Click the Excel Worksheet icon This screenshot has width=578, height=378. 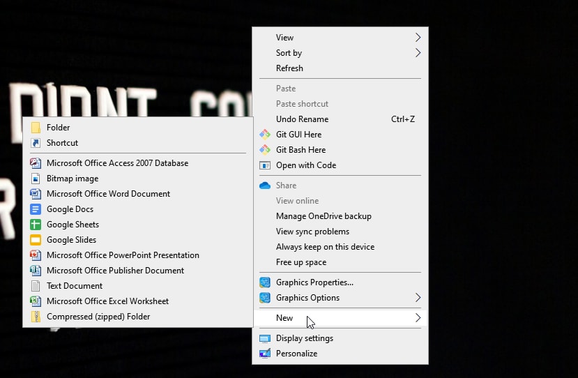click(x=36, y=301)
